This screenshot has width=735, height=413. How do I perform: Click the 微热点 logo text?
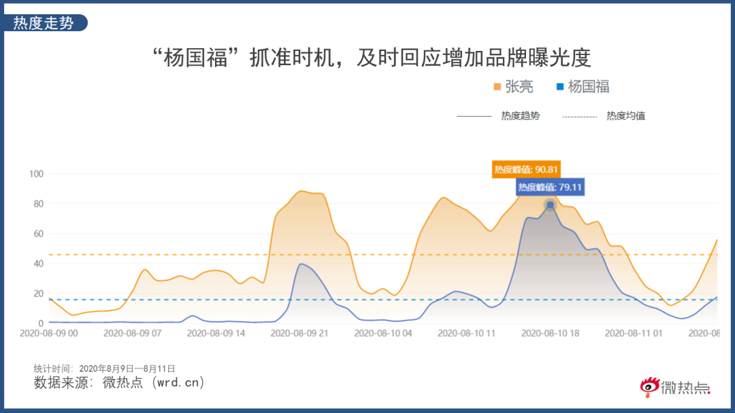(685, 388)
